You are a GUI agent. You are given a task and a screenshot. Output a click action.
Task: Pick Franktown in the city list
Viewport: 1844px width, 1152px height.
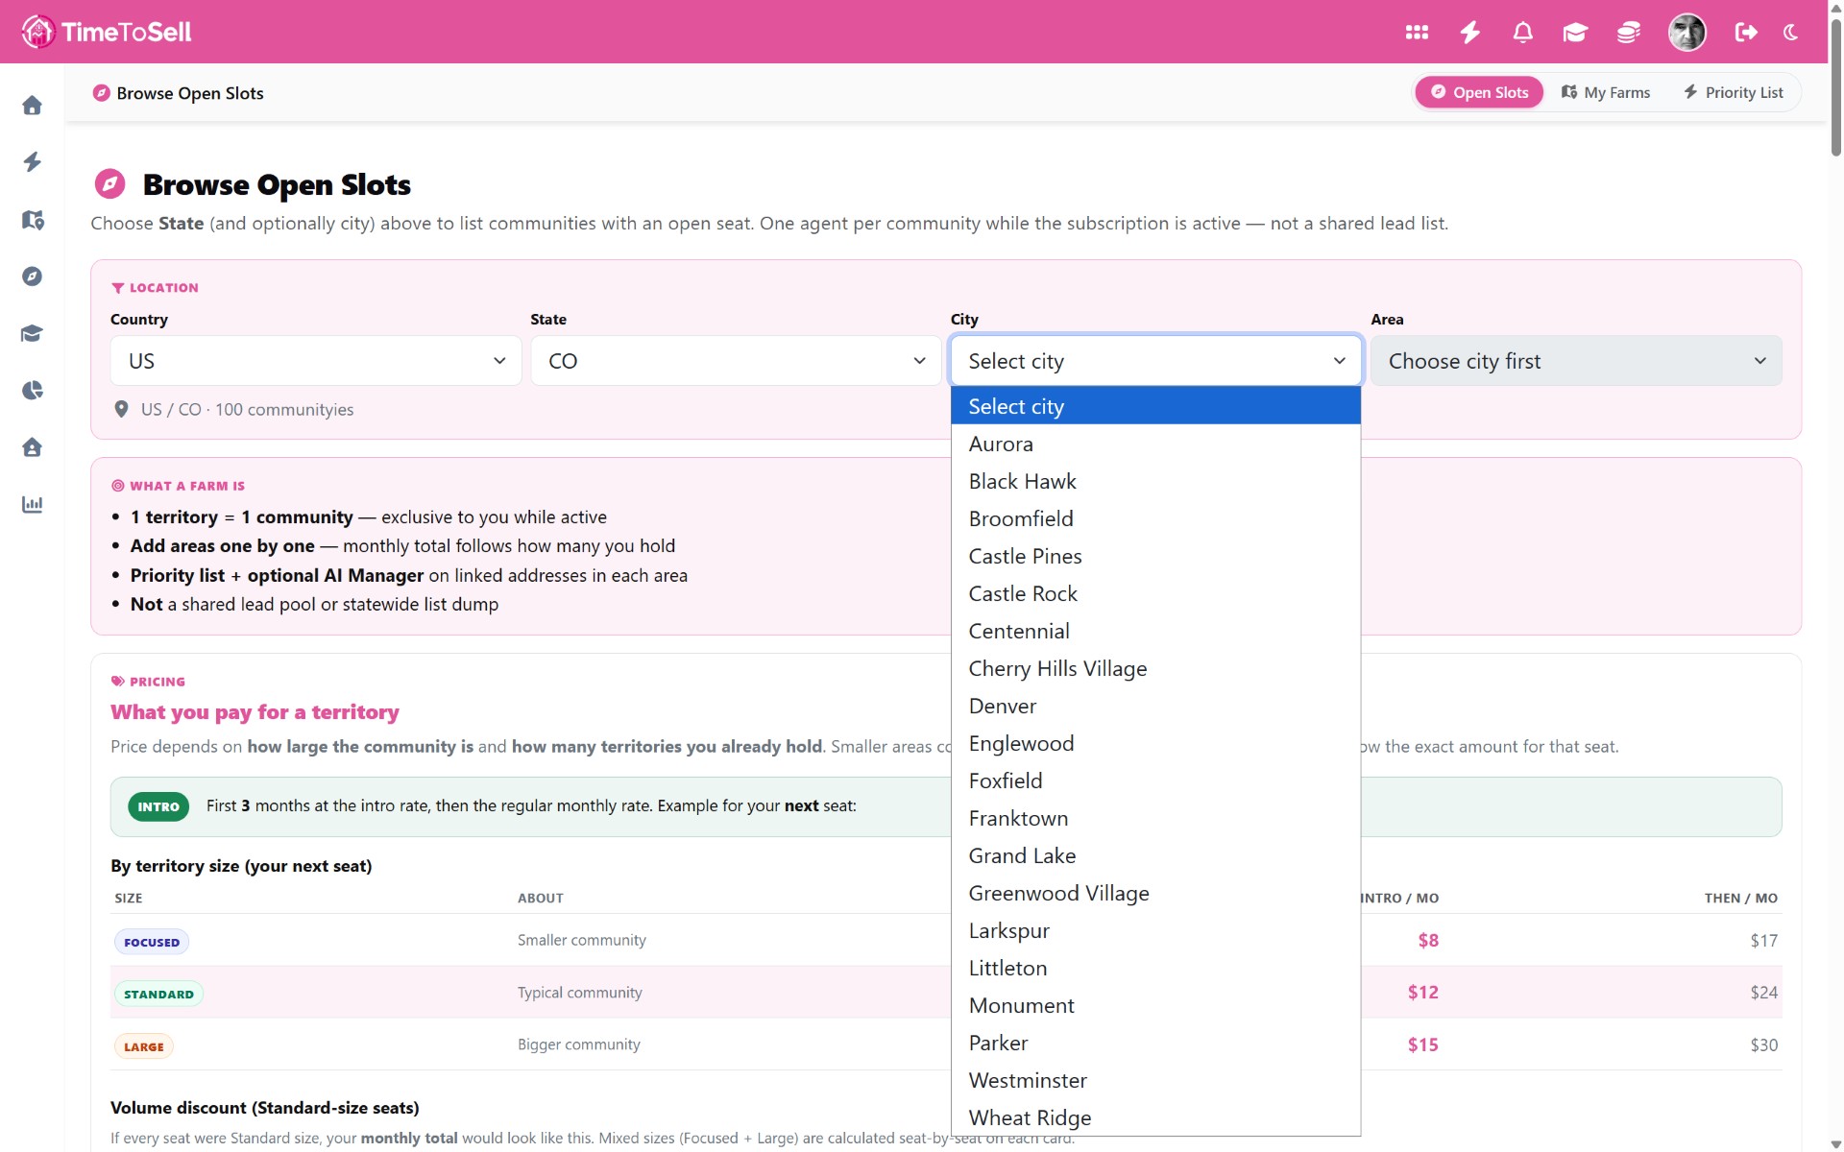click(1155, 818)
